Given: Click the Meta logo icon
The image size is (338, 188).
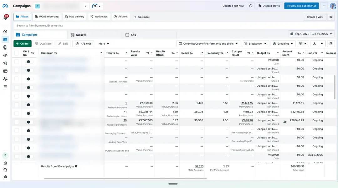Looking at the screenshot, I should pyautogui.click(x=5, y=6).
